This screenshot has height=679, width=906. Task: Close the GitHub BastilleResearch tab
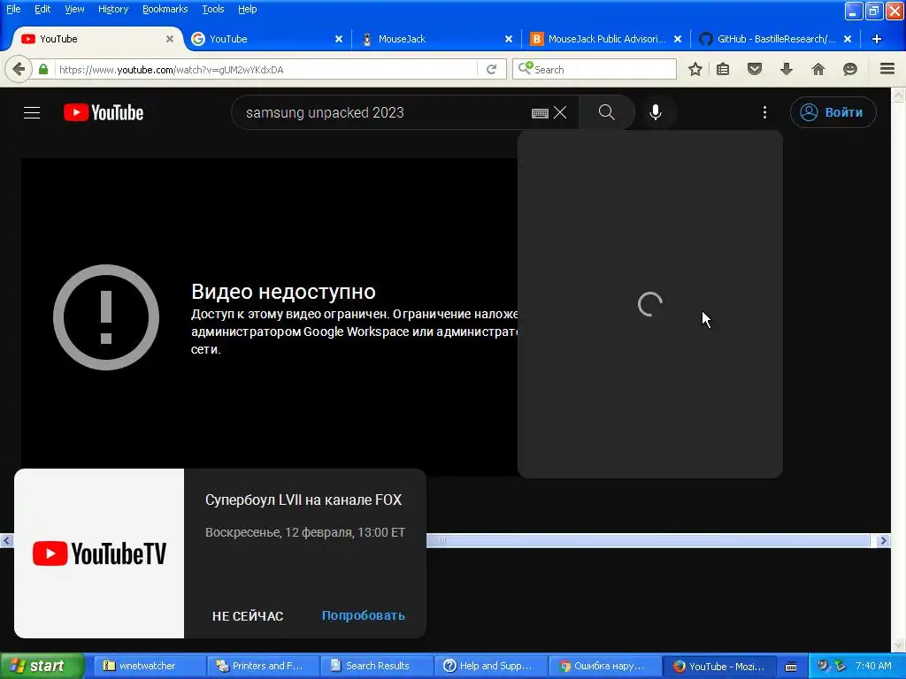click(x=847, y=39)
